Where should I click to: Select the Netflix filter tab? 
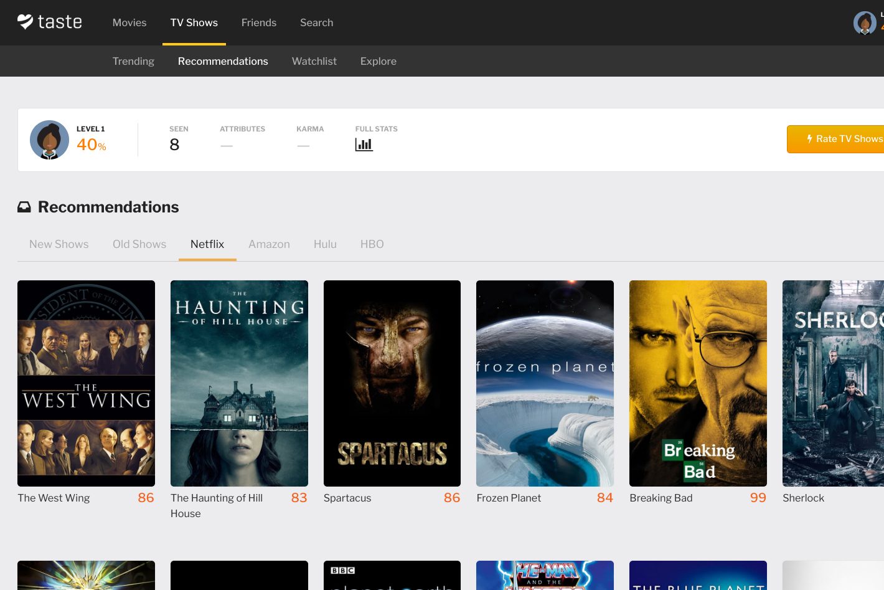207,244
